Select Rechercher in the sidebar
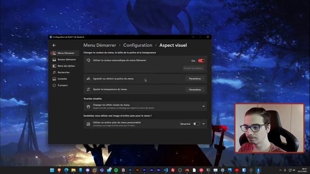310x174 pixels. pos(65,72)
